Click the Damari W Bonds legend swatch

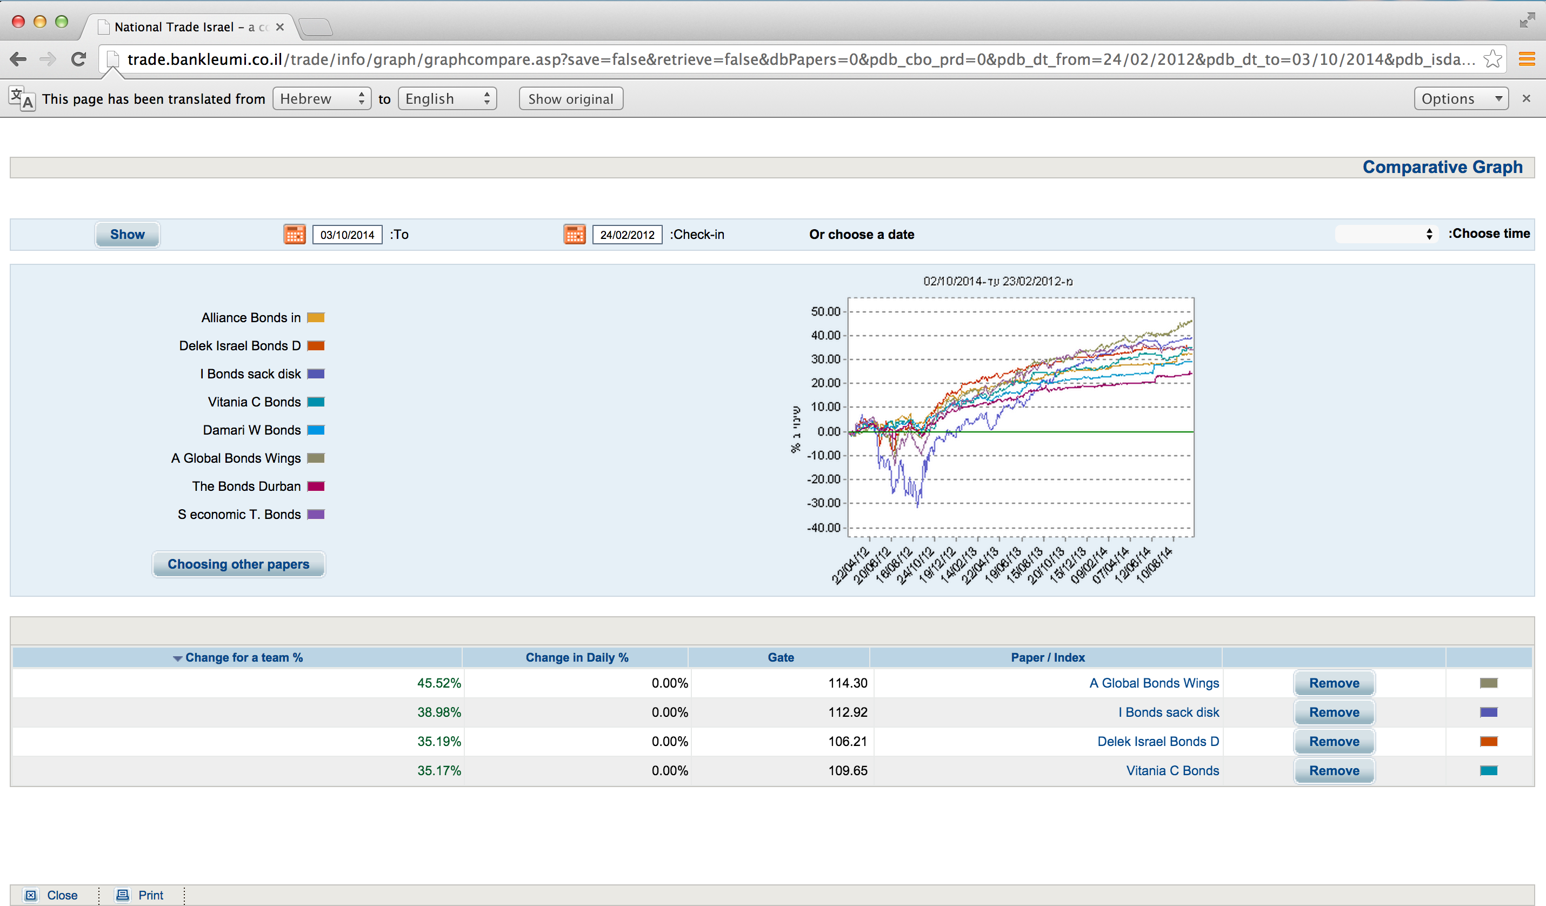pos(315,431)
